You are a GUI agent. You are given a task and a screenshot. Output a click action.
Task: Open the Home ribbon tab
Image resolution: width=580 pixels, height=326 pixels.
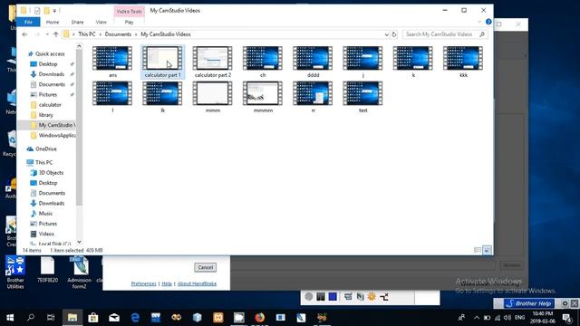point(53,22)
